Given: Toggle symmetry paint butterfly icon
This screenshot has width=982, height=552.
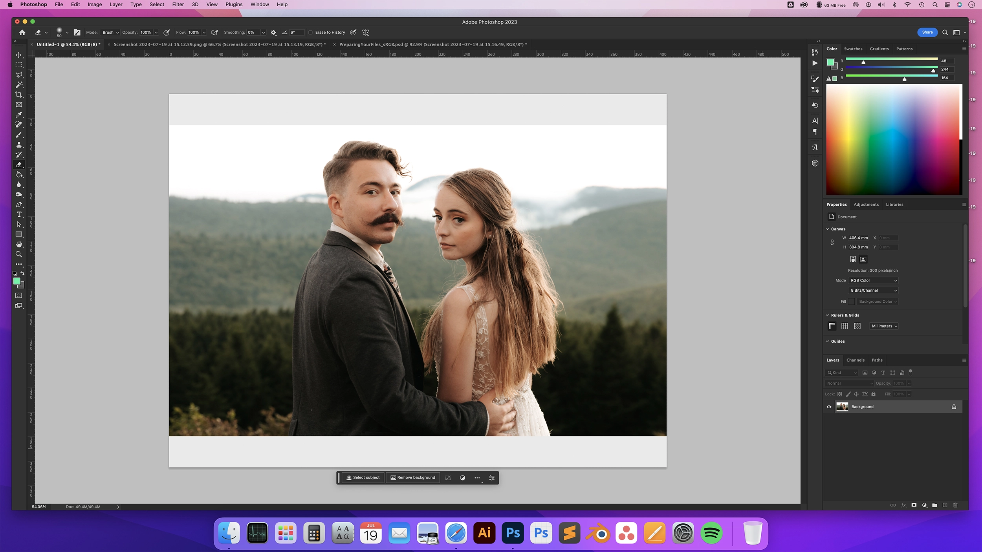Looking at the screenshot, I should 366,33.
